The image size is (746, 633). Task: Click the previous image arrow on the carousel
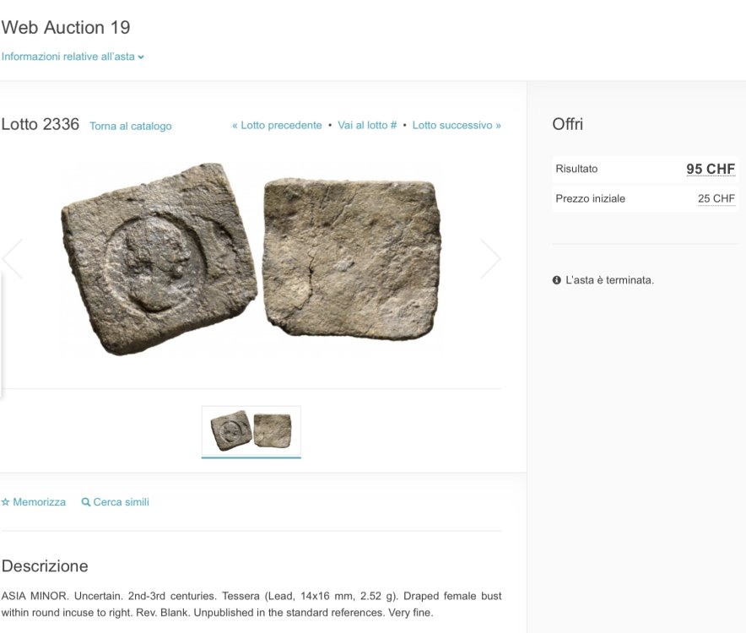pyautogui.click(x=12, y=258)
